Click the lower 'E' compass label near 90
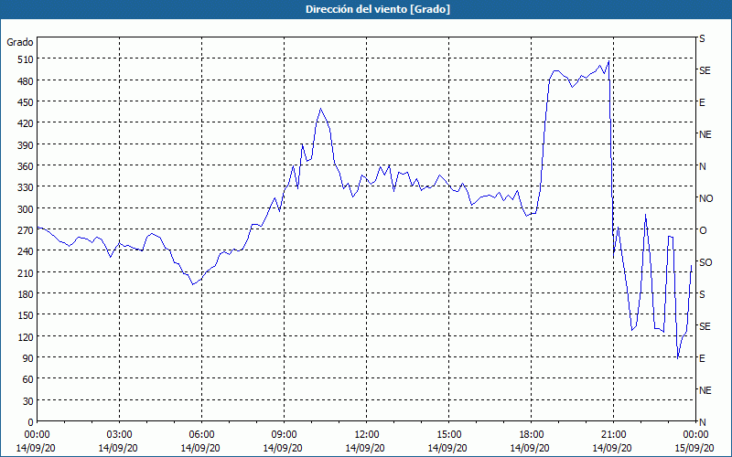 tap(702, 358)
